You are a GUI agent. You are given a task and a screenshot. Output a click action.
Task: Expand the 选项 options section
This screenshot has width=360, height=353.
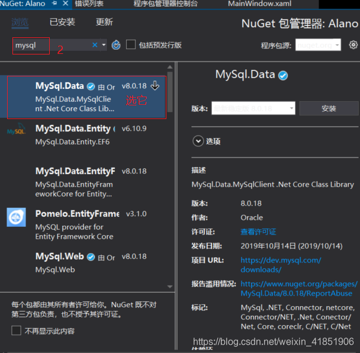pyautogui.click(x=198, y=141)
